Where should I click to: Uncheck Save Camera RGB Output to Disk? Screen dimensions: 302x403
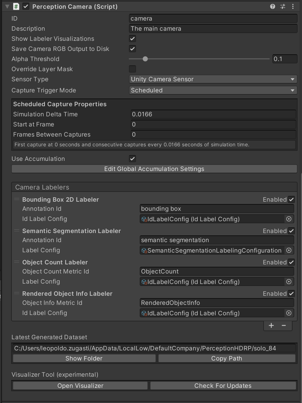point(133,49)
